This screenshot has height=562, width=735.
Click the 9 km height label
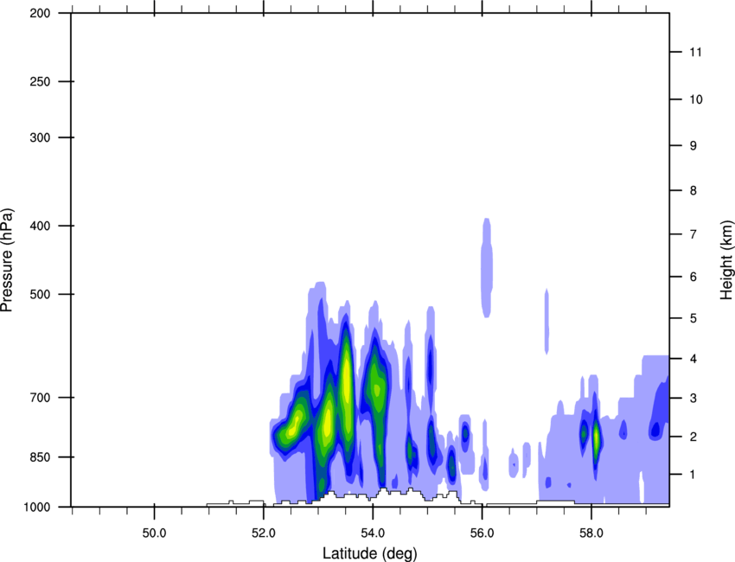tap(693, 146)
